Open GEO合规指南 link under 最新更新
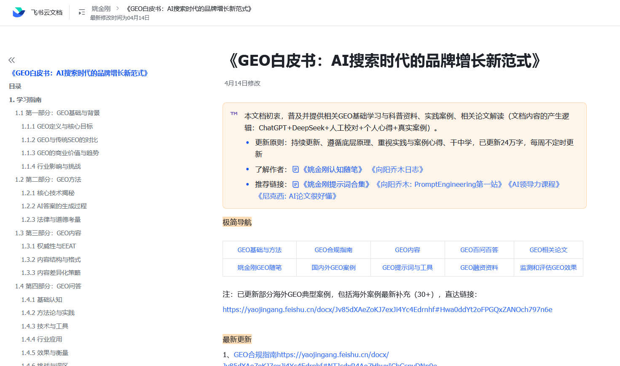 [311, 355]
